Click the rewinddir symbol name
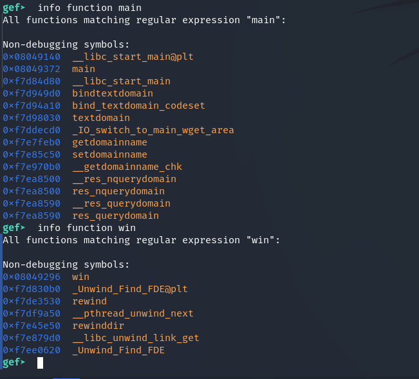The height and width of the screenshot is (379, 419). point(98,326)
